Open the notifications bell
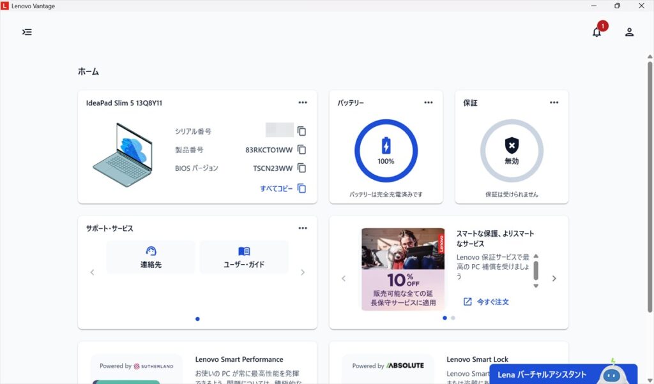Screen dimensions: 654x384 (x=597, y=32)
